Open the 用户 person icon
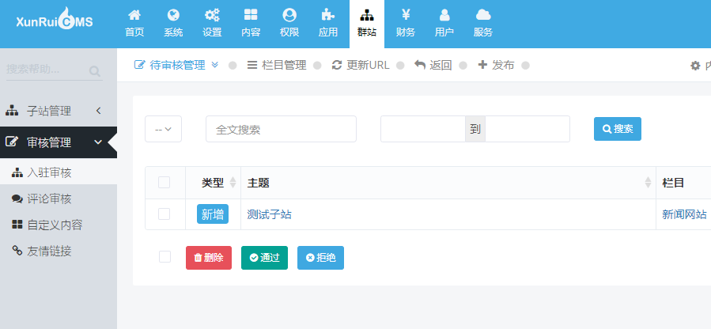 [x=444, y=15]
